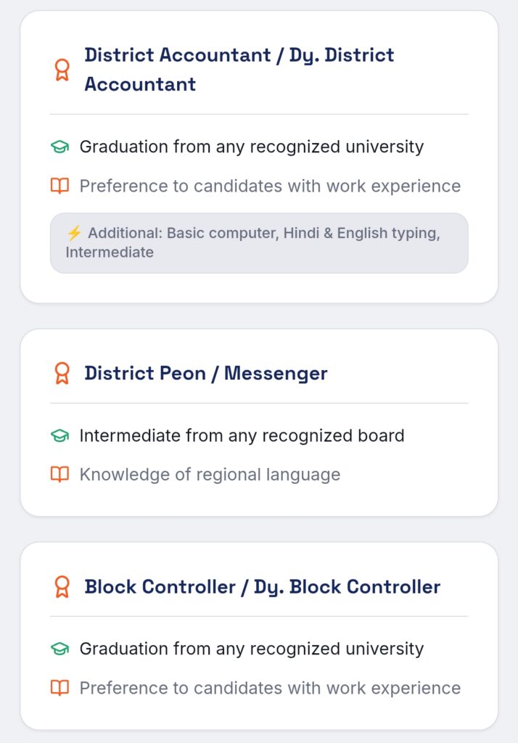The image size is (518, 743).
Task: Open the District Accountant / Dy. District Accountant heading
Action: (239, 70)
